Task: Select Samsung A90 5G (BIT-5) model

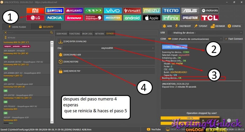Action: tap(16, 64)
